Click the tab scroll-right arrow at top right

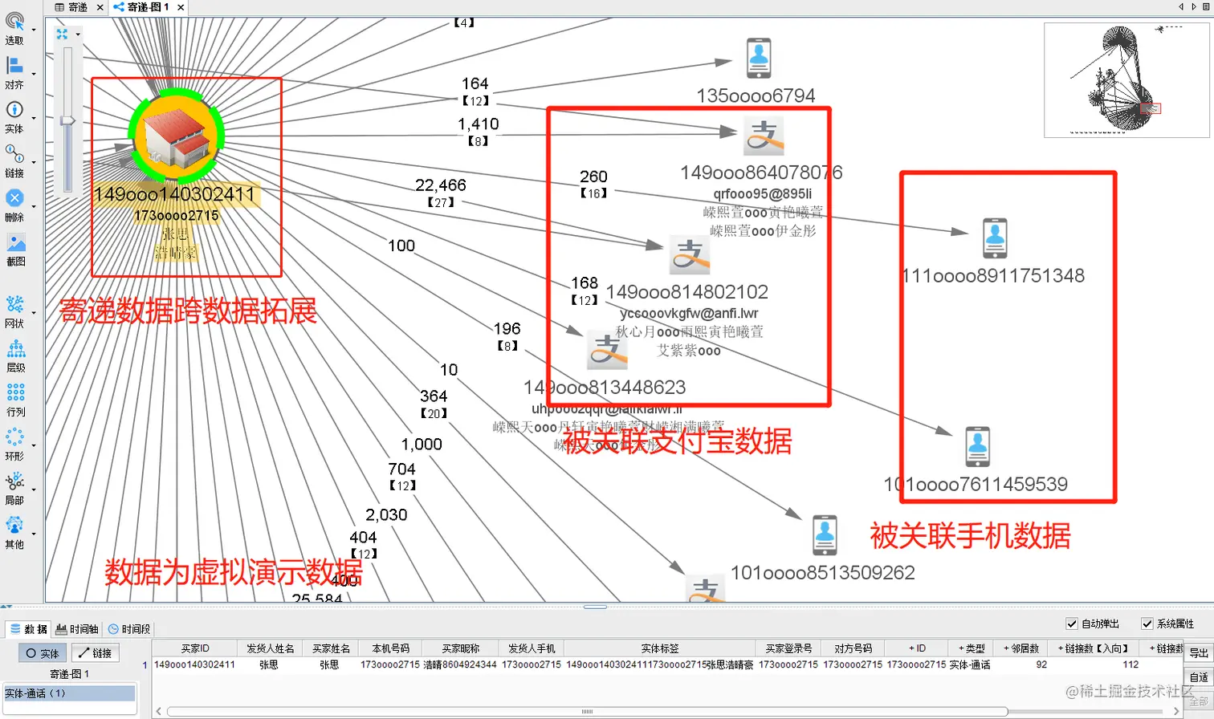click(x=1194, y=6)
